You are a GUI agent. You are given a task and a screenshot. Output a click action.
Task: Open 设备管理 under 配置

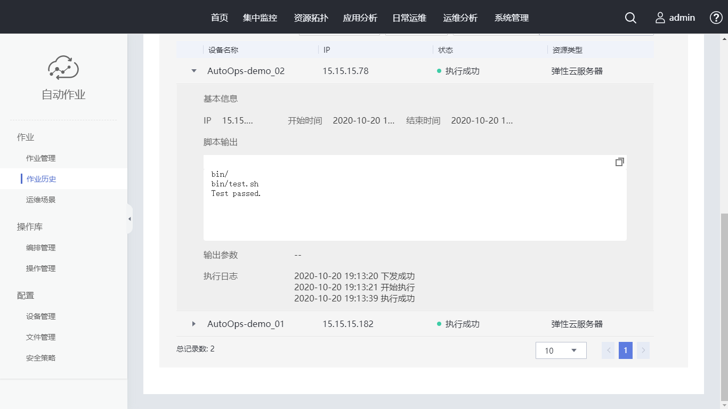pyautogui.click(x=41, y=316)
